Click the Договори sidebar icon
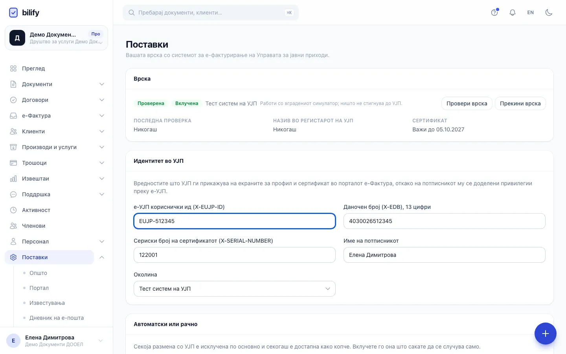The image size is (566, 354). click(13, 100)
